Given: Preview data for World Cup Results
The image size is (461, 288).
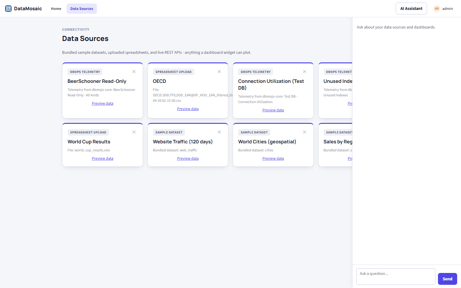Looking at the screenshot, I should point(102,158).
